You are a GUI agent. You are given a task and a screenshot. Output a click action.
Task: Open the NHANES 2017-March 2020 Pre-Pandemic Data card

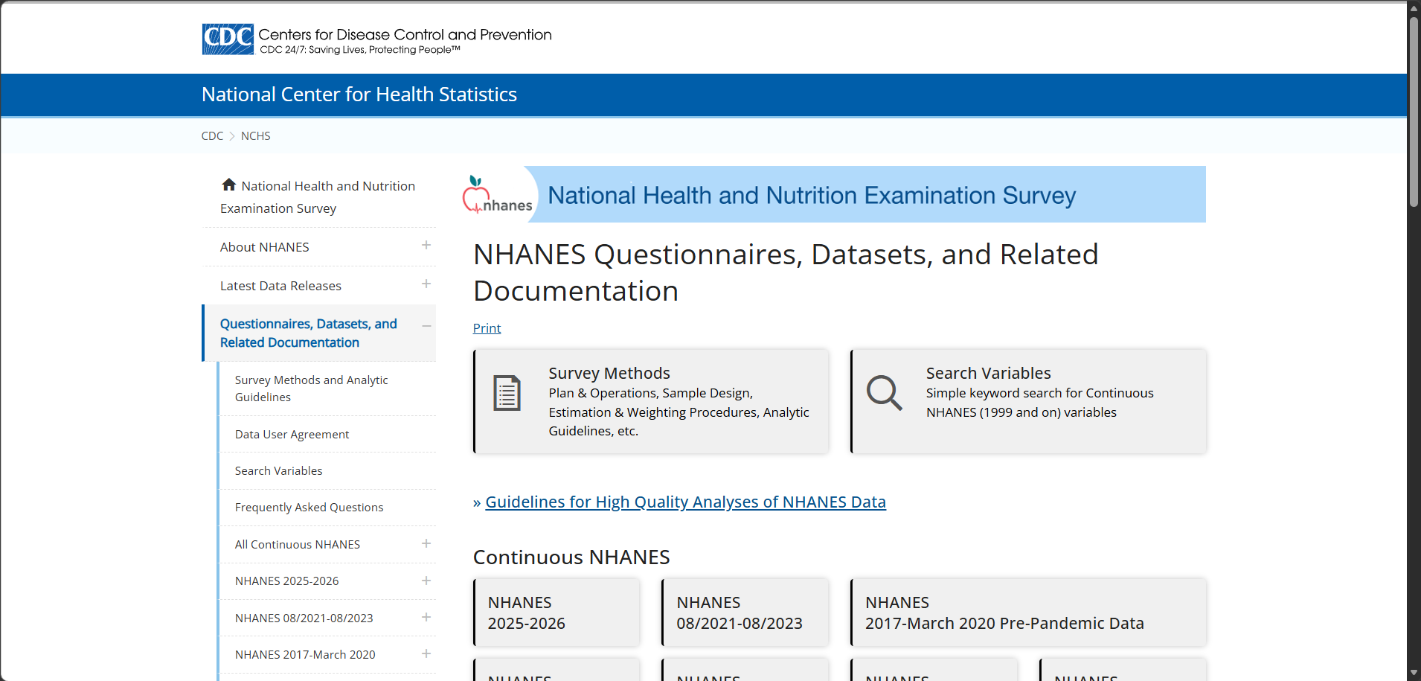[x=1028, y=613]
